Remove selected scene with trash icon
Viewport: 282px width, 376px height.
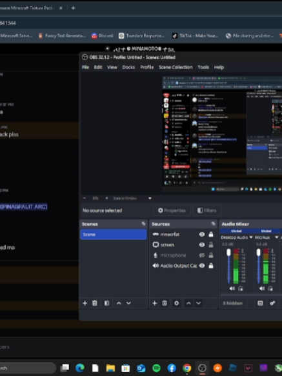(x=95, y=303)
